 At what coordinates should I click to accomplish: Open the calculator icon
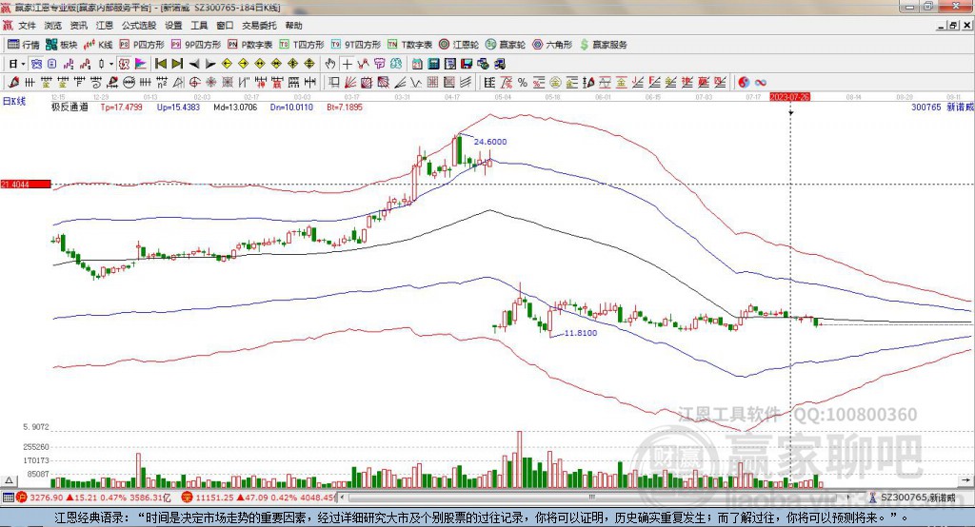tap(433, 64)
